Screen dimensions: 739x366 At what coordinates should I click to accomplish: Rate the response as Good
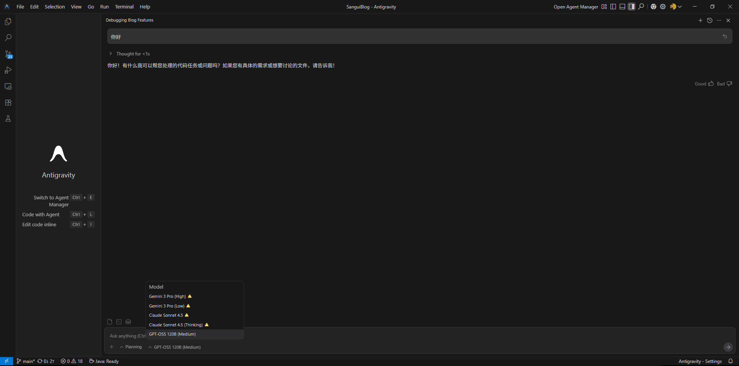[x=704, y=84]
